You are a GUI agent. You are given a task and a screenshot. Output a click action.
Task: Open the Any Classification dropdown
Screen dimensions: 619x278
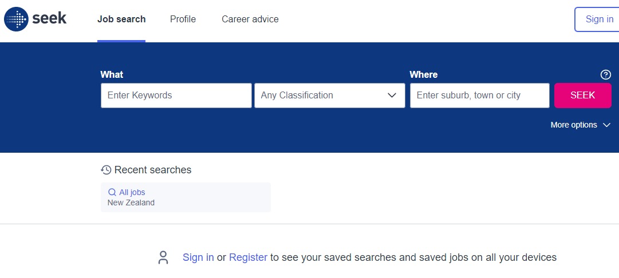[x=329, y=96]
